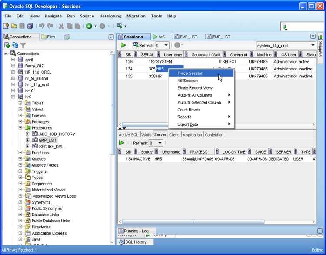Choose Single Record View menu entry
This screenshot has width=326, height=255.
point(201,88)
